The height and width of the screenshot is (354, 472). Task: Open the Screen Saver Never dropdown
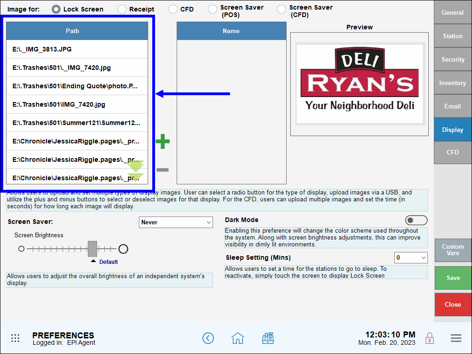[176, 222]
